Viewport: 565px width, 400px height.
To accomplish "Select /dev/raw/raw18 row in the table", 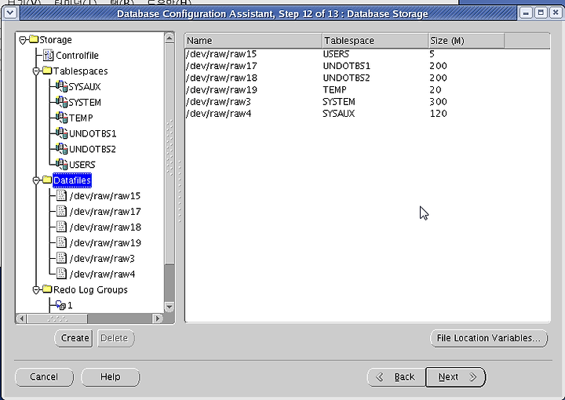I will pos(367,78).
